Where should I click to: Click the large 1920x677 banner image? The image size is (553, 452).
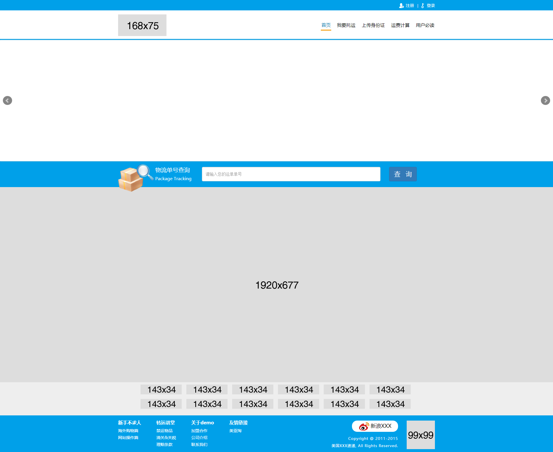pos(276,285)
